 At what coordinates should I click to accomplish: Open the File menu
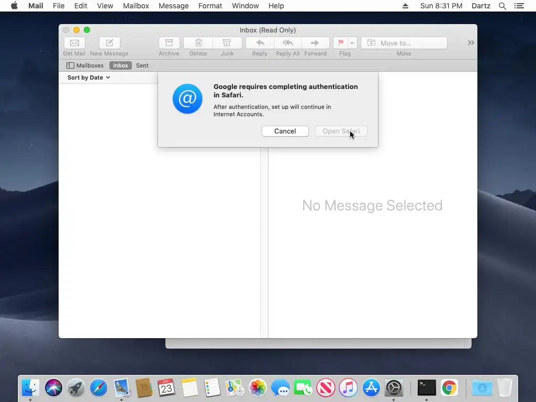coord(59,6)
